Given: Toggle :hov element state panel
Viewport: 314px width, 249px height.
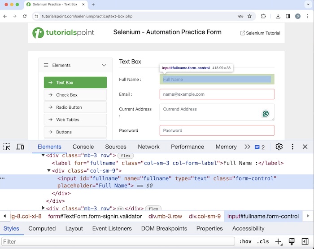Looking at the screenshot, I should [x=245, y=241].
